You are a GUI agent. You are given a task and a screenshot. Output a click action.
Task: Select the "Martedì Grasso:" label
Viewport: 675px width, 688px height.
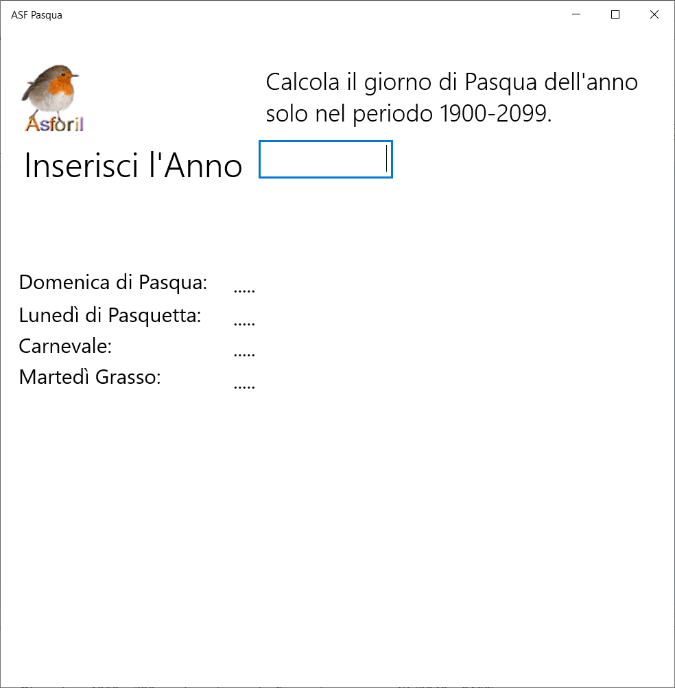pyautogui.click(x=90, y=377)
